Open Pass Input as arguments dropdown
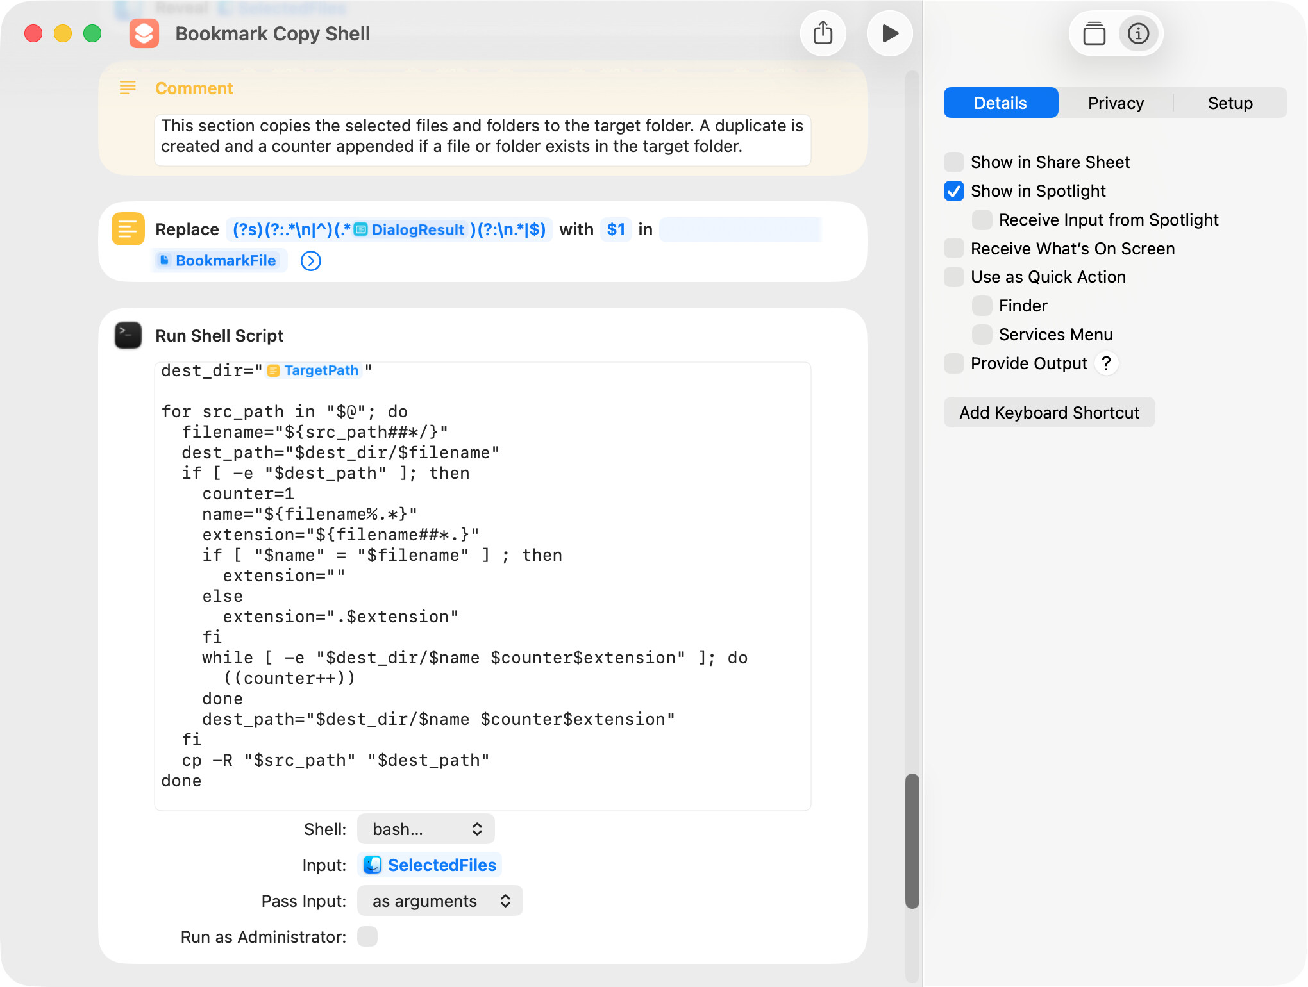 [440, 901]
